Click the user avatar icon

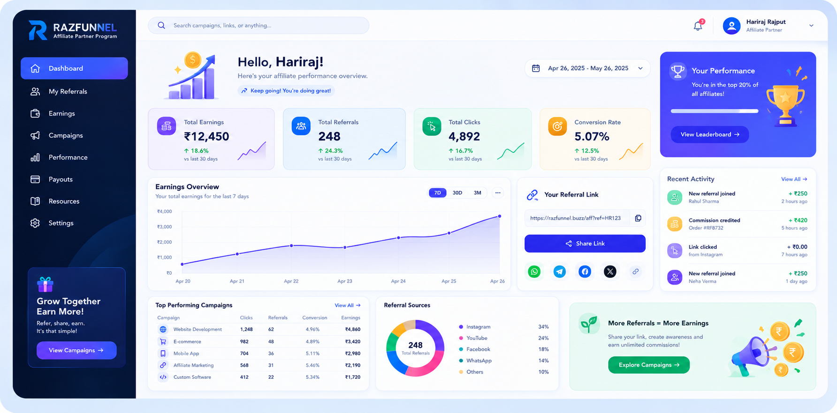coord(731,26)
